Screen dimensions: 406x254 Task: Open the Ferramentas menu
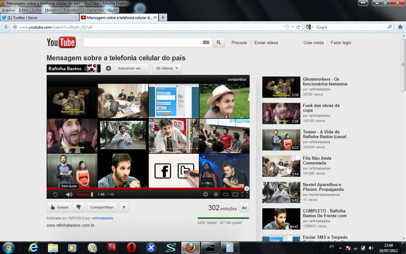point(93,10)
